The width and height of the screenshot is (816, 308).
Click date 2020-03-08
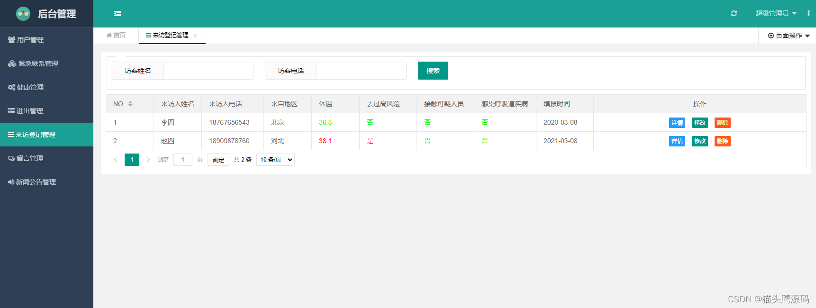click(x=561, y=122)
